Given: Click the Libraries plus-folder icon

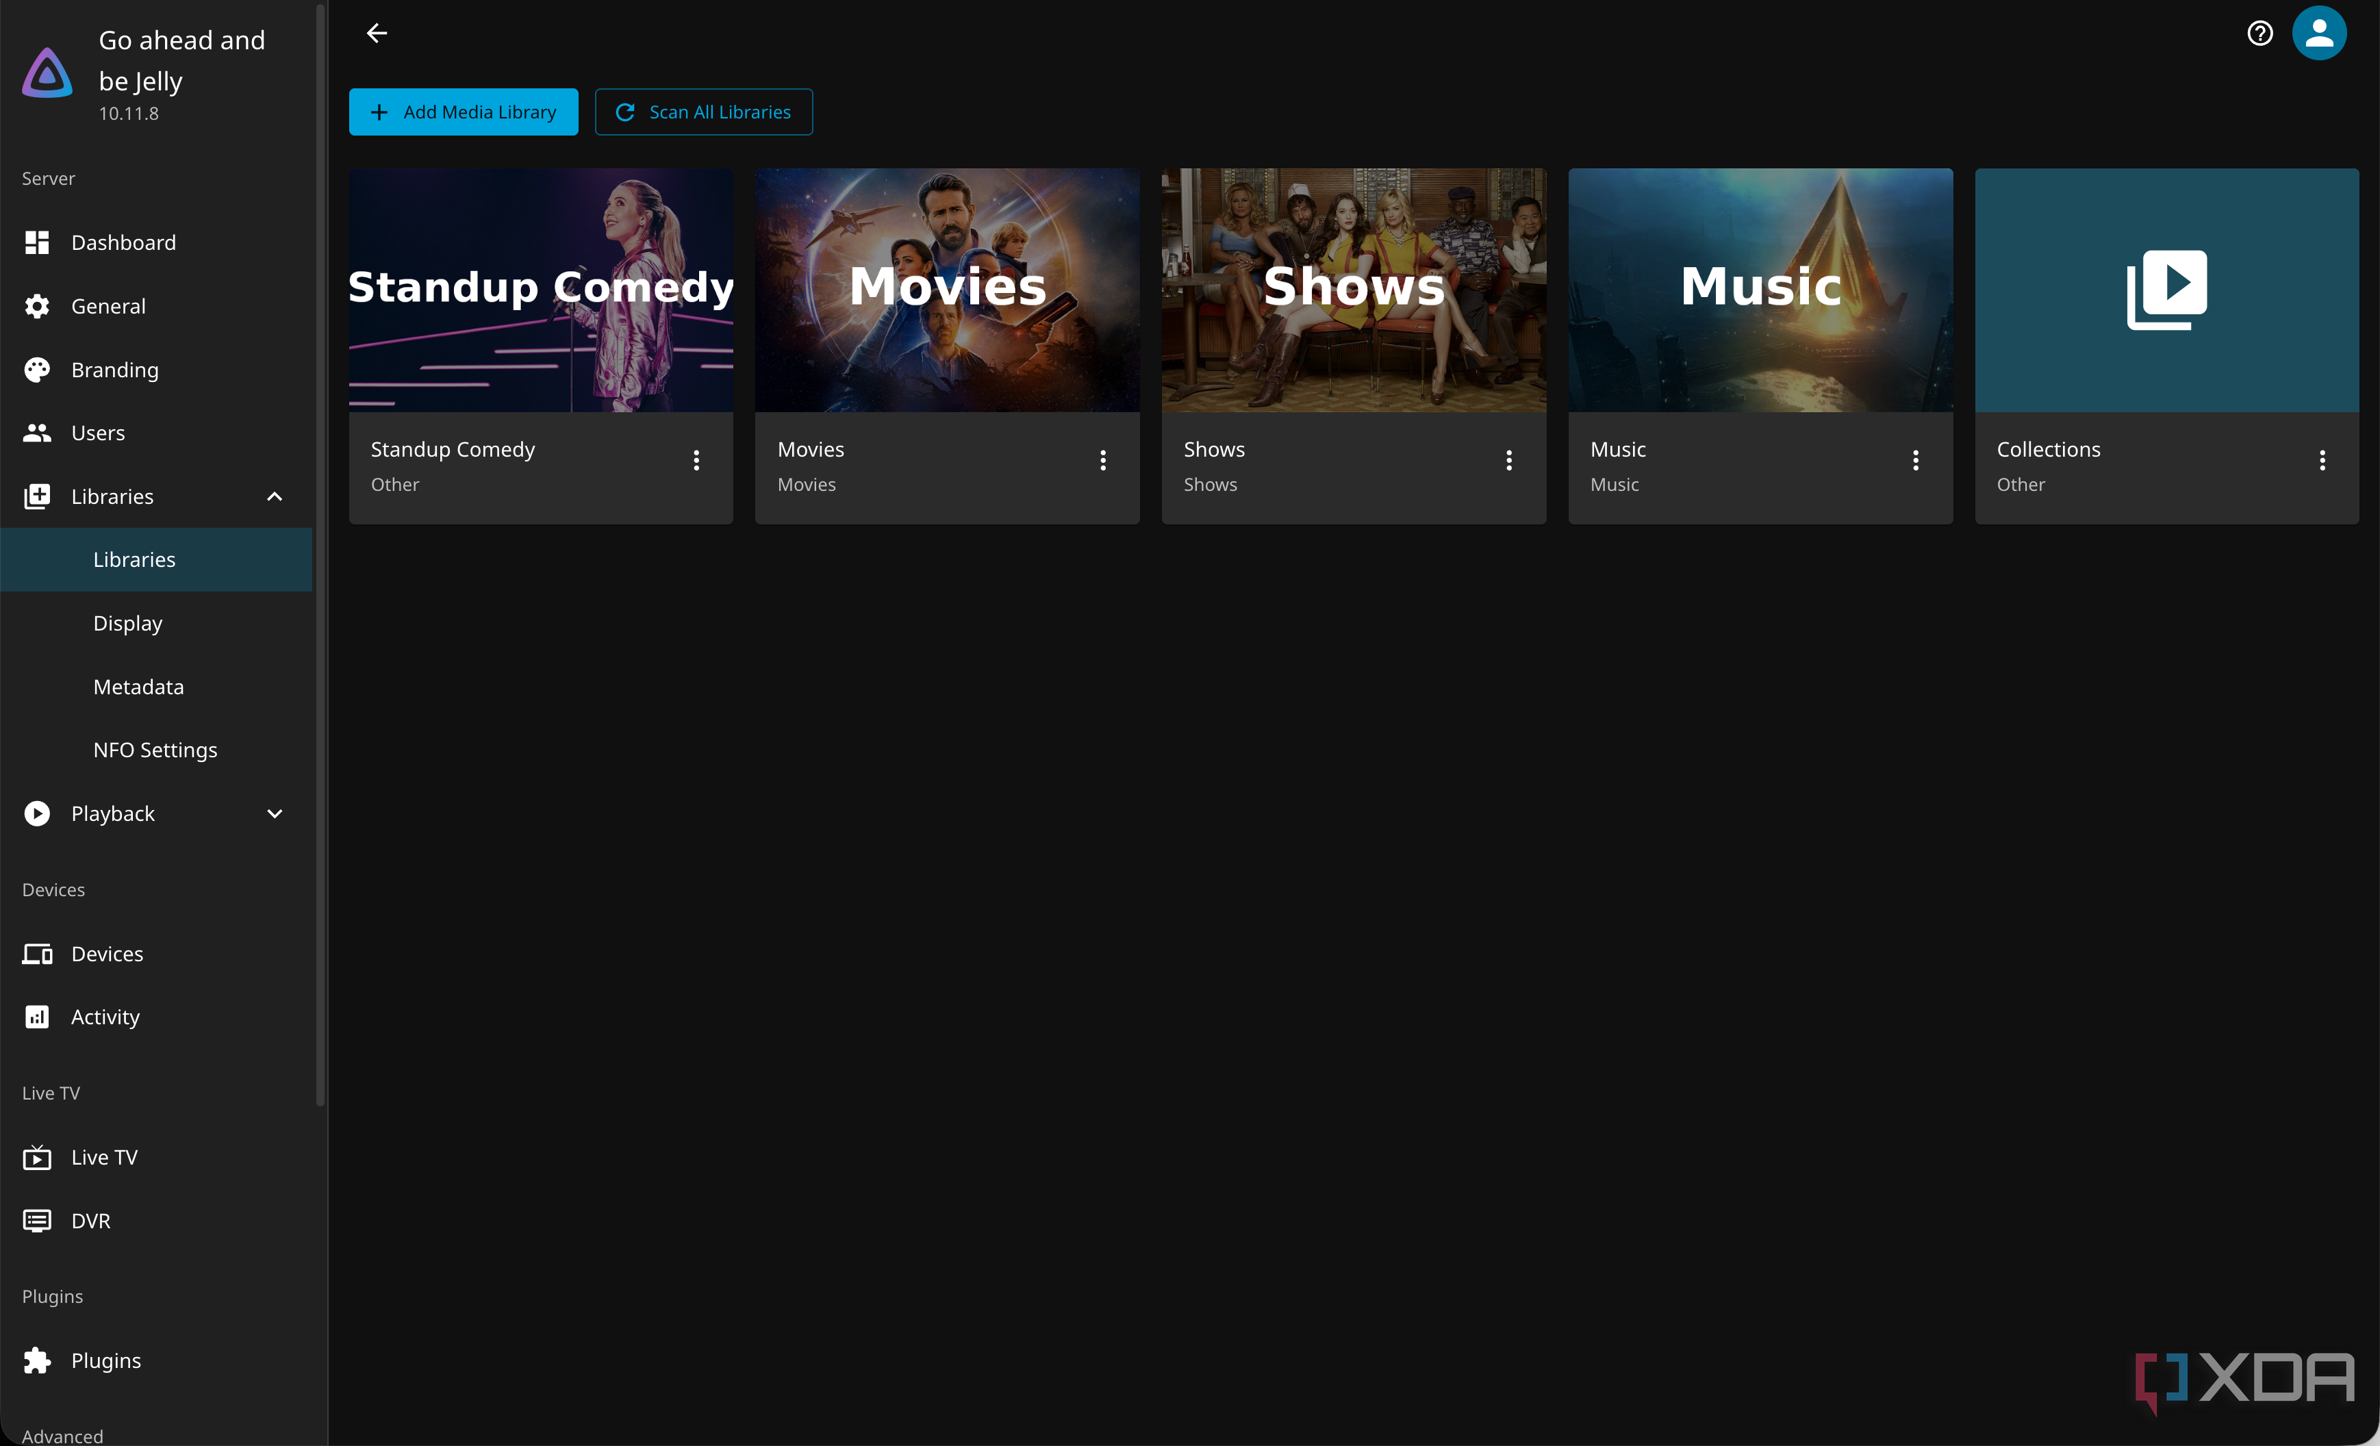Looking at the screenshot, I should tap(37, 496).
